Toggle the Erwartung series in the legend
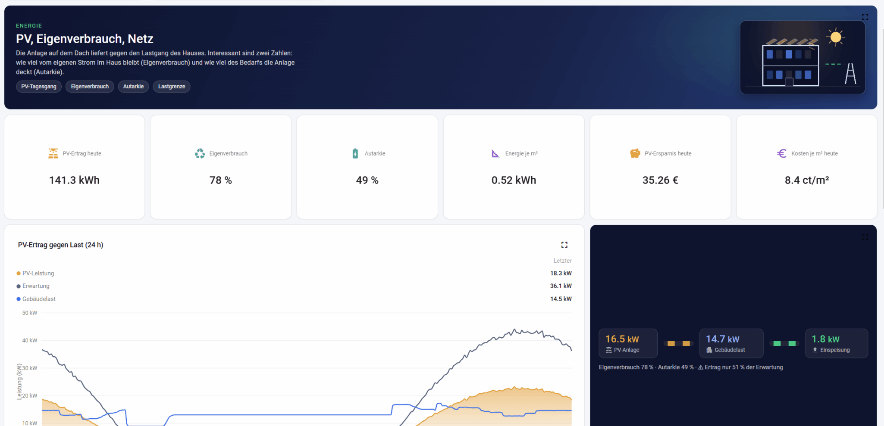 33,286
